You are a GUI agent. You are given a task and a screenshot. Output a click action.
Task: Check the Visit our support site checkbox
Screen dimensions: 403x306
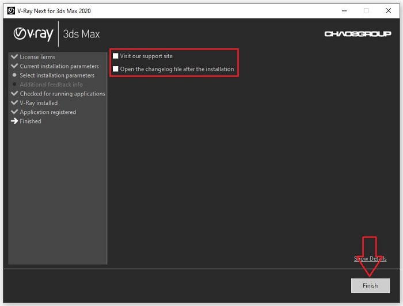(x=116, y=56)
